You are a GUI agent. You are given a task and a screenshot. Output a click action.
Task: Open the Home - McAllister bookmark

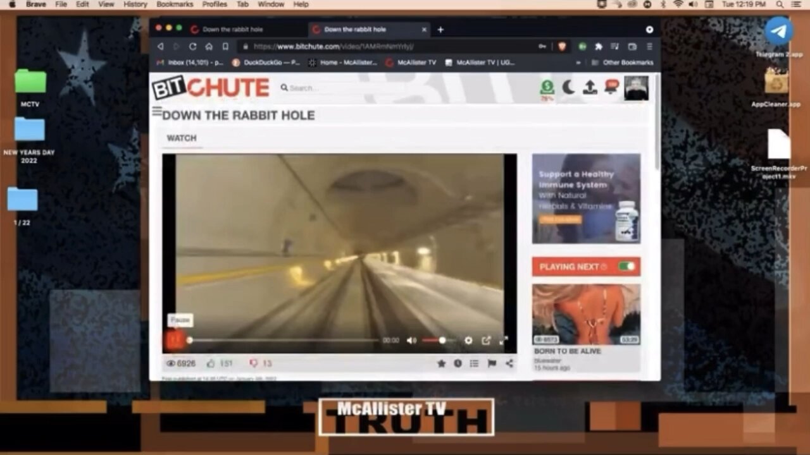tap(342, 63)
